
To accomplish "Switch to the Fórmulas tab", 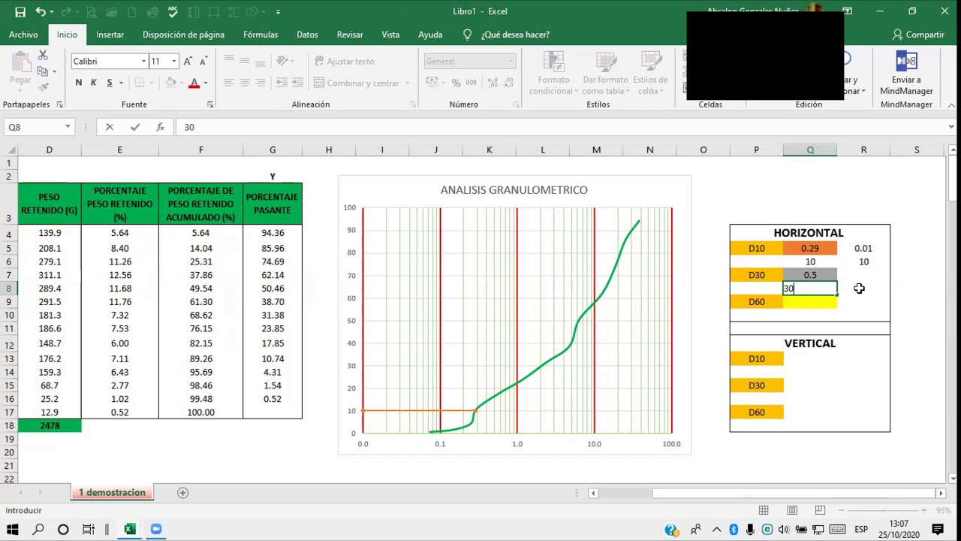I will (x=261, y=35).
